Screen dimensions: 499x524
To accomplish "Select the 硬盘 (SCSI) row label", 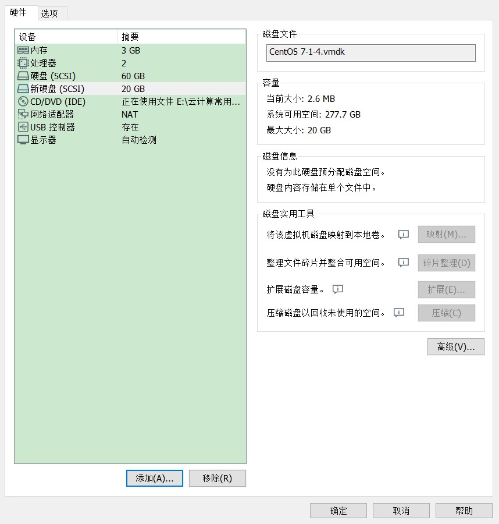I will [53, 76].
